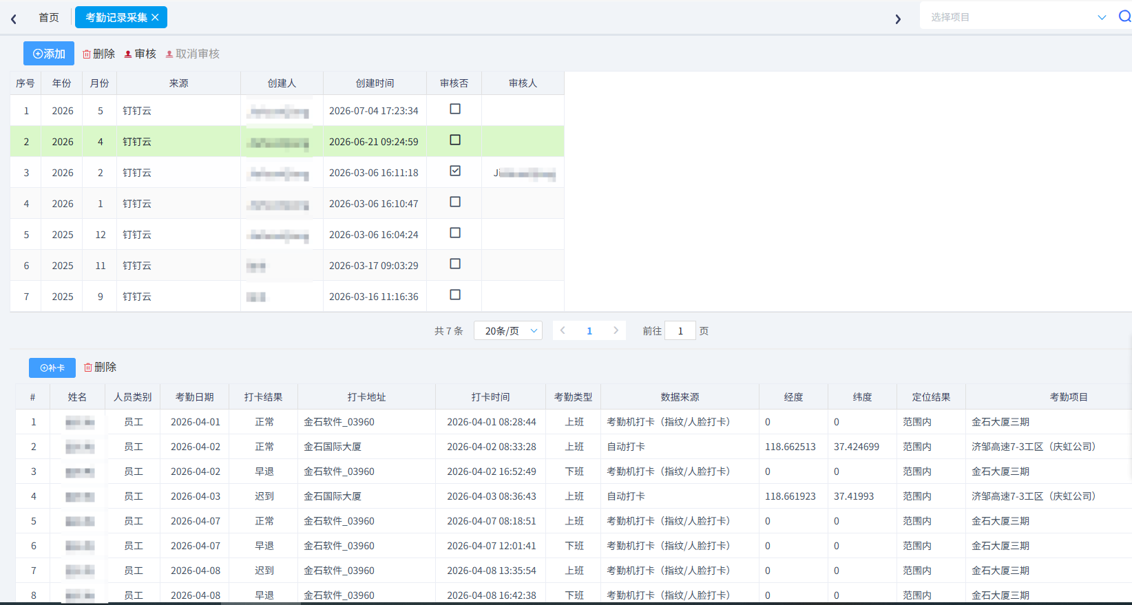The width and height of the screenshot is (1132, 605).
Task: Click the lower 删除 trash button
Action: (100, 368)
